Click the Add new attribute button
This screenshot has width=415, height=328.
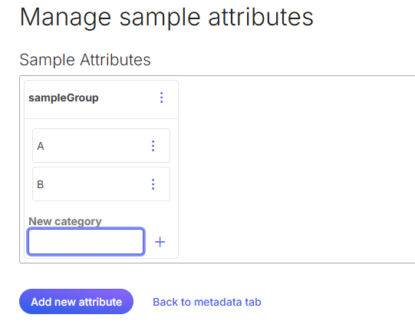pyautogui.click(x=76, y=302)
